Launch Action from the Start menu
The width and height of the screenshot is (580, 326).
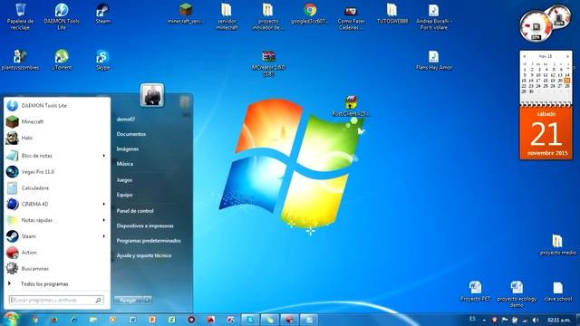click(57, 253)
